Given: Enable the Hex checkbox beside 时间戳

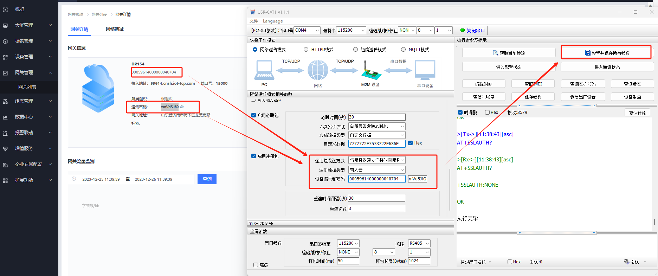Looking at the screenshot, I should (x=487, y=113).
